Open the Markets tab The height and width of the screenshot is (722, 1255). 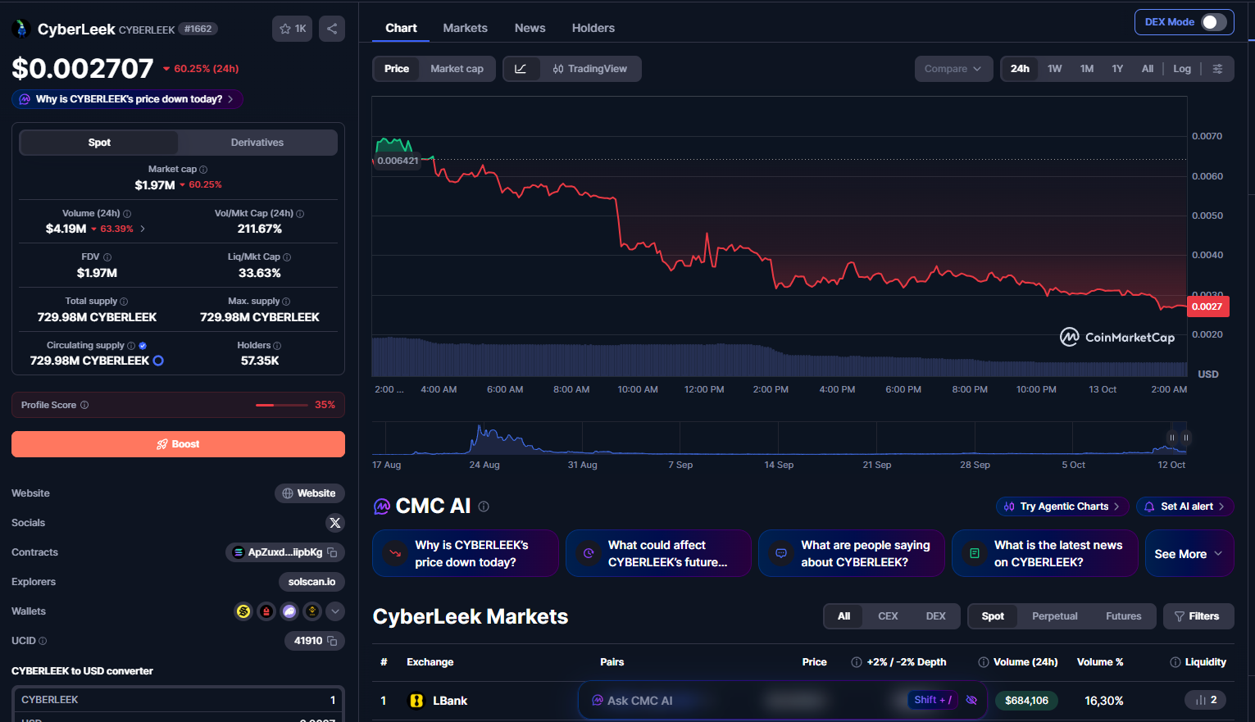pos(466,28)
